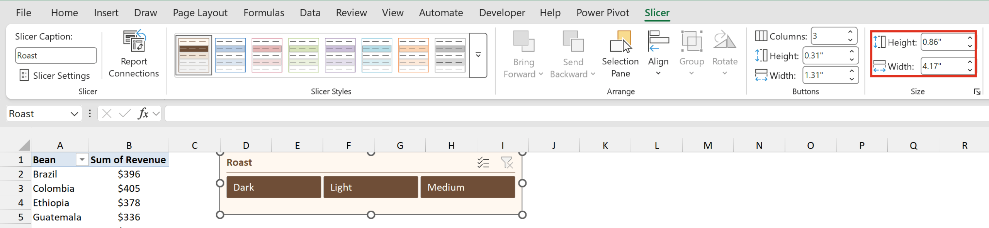Select the Brazil cell

(x=60, y=174)
